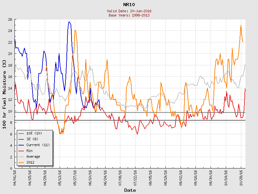The width and height of the screenshot is (258, 194).
Task: Select the 09/02/16 date tick label
Action: (x=181, y=177)
